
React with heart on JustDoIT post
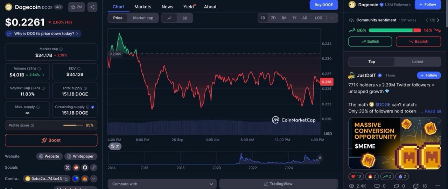tap(356, 176)
